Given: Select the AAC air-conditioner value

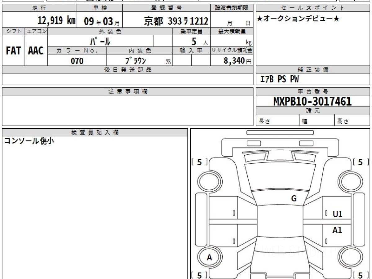Looking at the screenshot, I should click(x=36, y=51).
